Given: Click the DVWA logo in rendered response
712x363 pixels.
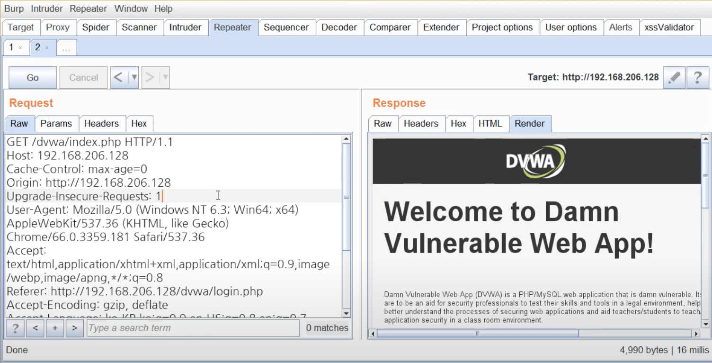Looking at the screenshot, I should [536, 161].
